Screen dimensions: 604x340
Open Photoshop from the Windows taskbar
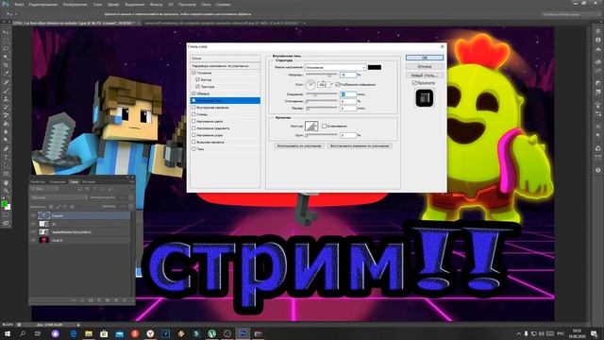[x=243, y=333]
